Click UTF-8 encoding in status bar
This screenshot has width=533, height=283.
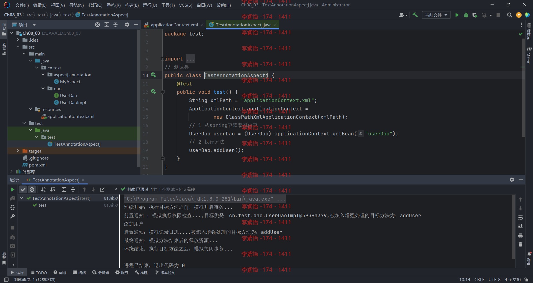click(494, 279)
